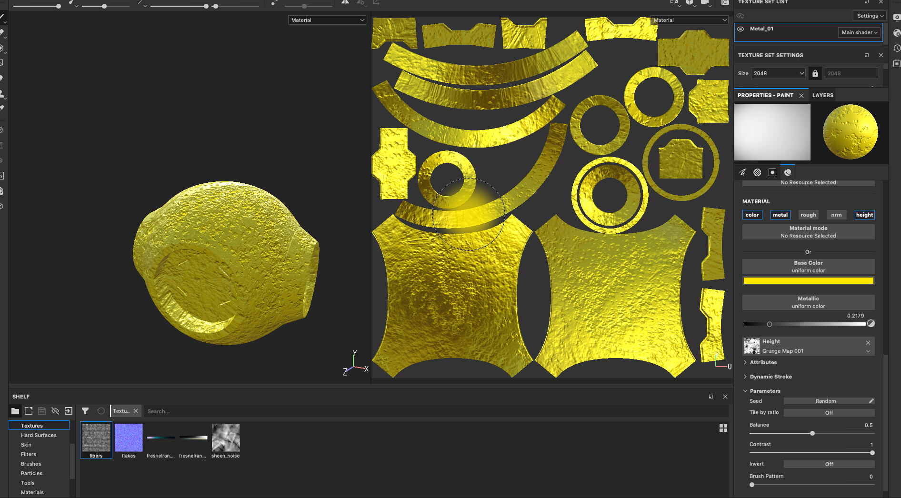Adjust the Balance slider

[x=812, y=433]
